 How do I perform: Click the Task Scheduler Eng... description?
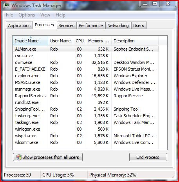[x=134, y=116]
